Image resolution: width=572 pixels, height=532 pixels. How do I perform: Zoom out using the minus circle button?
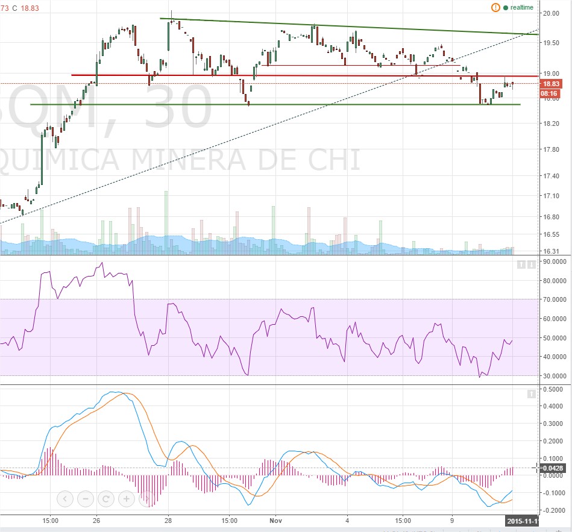(x=86, y=498)
